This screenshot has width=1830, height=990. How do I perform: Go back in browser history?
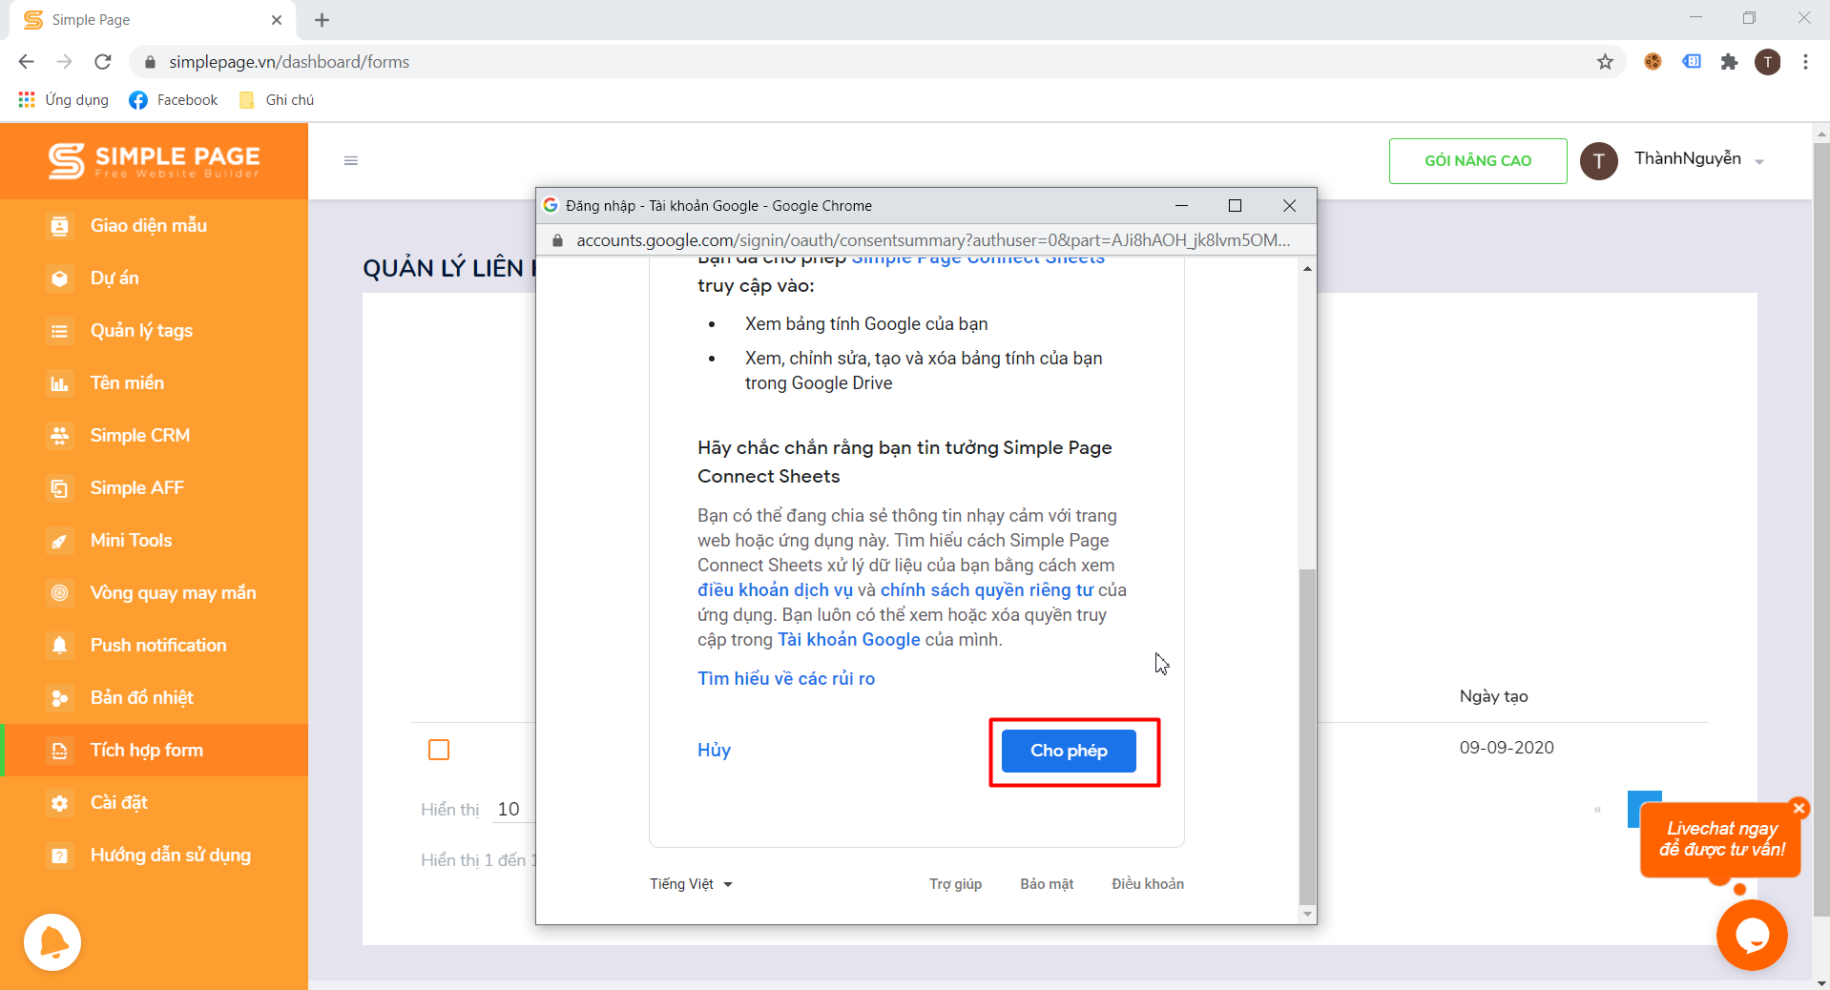27,62
